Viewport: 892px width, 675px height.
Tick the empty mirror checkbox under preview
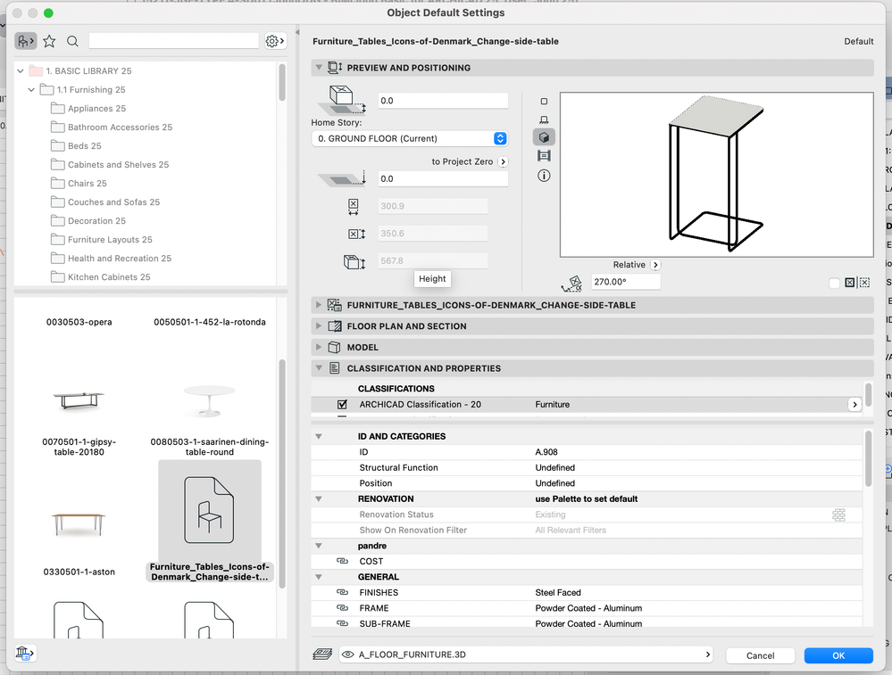click(834, 283)
